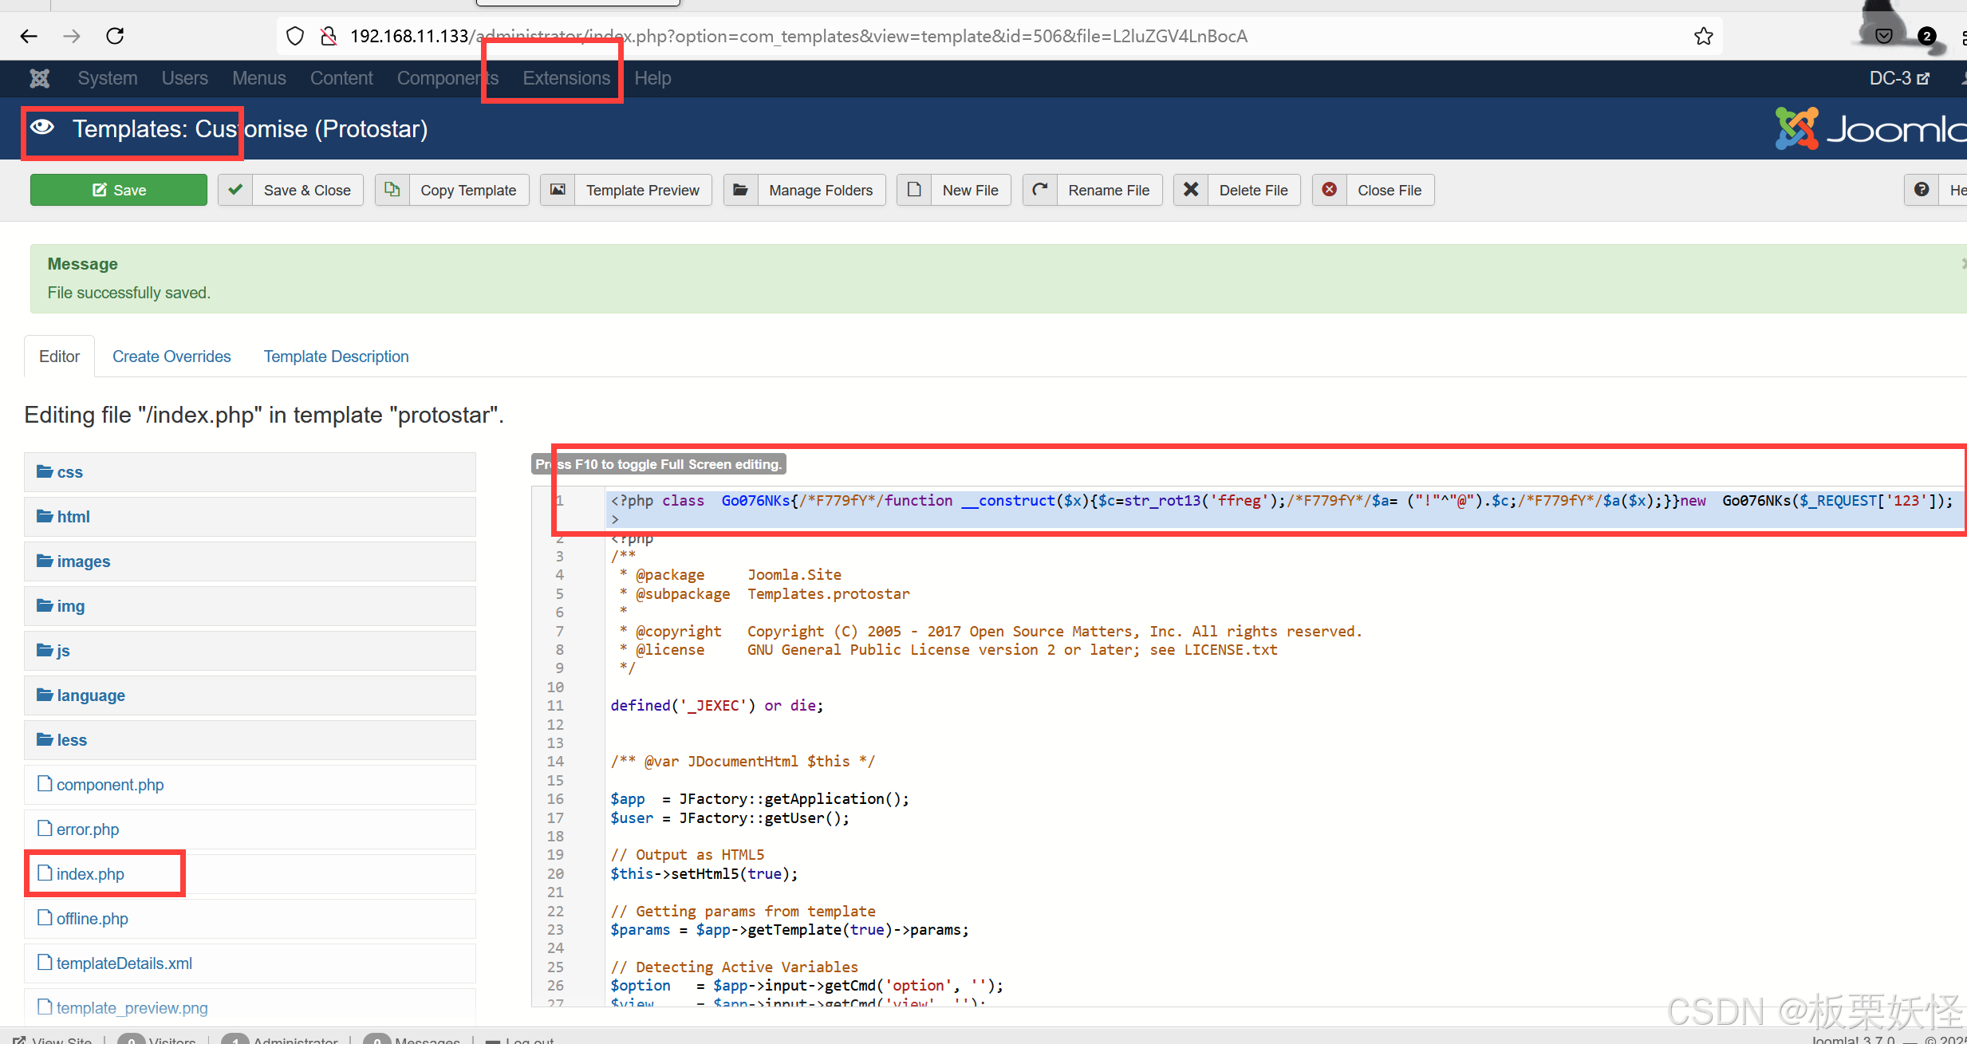The image size is (1967, 1044).
Task: Open error.php file link
Action: [87, 829]
